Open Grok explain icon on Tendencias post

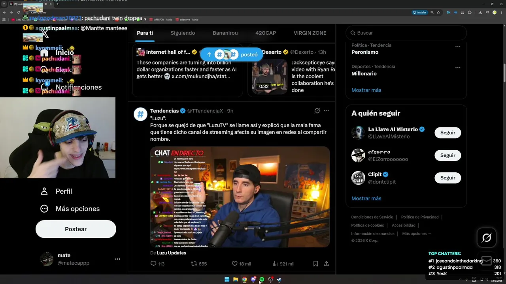coord(317,111)
